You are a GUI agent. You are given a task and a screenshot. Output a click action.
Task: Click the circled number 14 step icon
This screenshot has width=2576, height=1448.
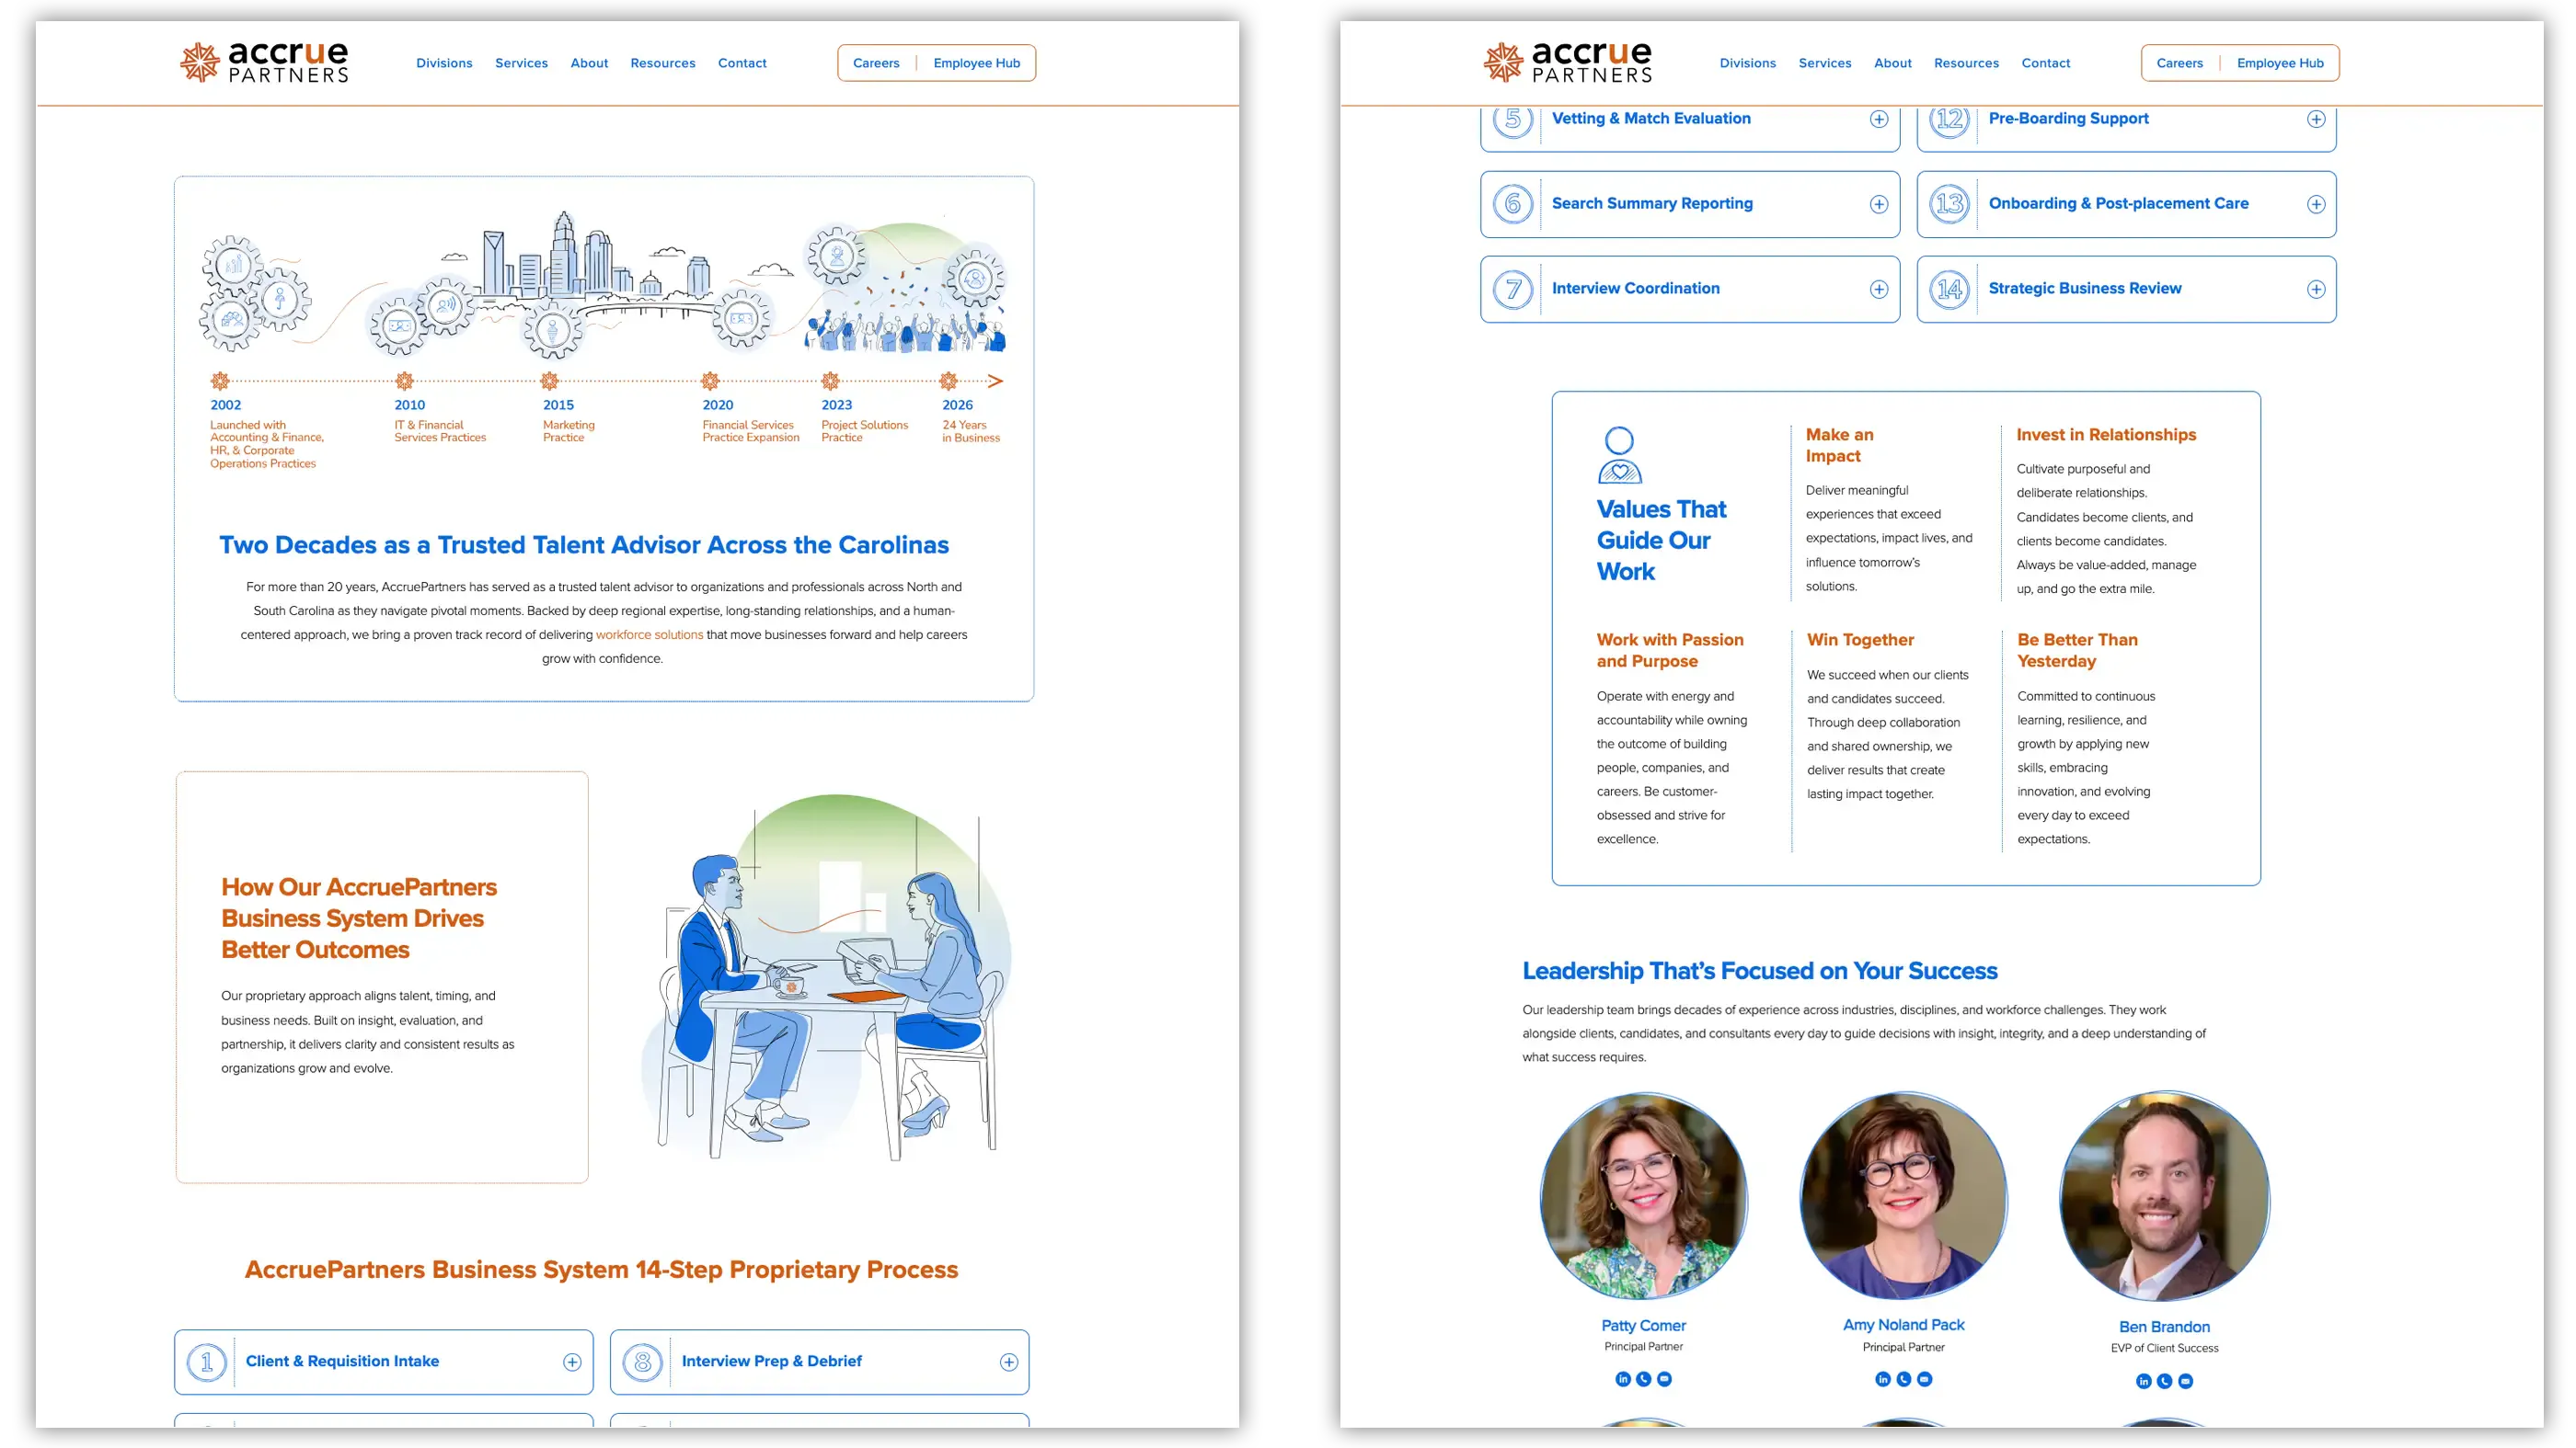coord(1950,290)
